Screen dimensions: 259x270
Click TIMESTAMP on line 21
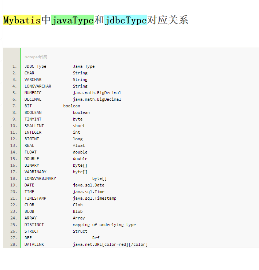tap(35, 198)
